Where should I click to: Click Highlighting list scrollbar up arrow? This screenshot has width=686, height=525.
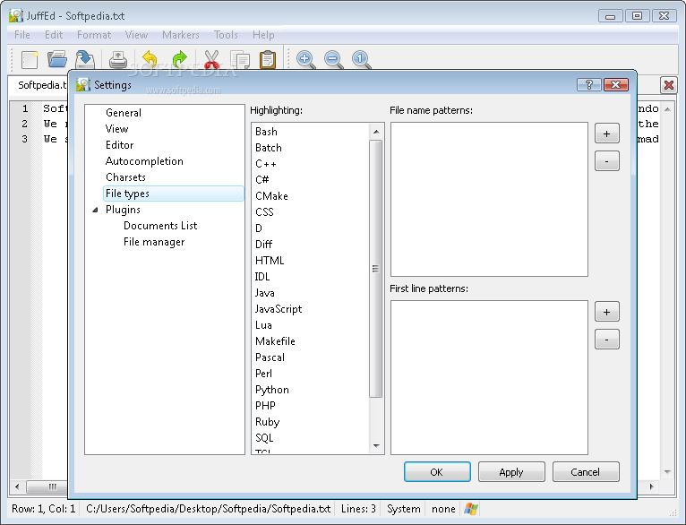pyautogui.click(x=376, y=132)
